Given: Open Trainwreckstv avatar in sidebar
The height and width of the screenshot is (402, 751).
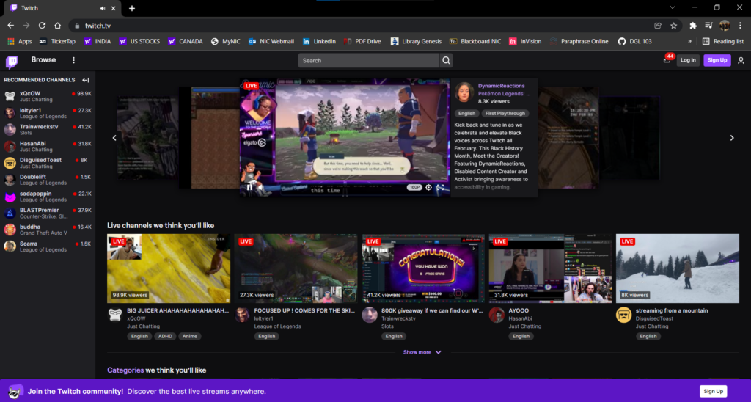Looking at the screenshot, I should pyautogui.click(x=10, y=130).
